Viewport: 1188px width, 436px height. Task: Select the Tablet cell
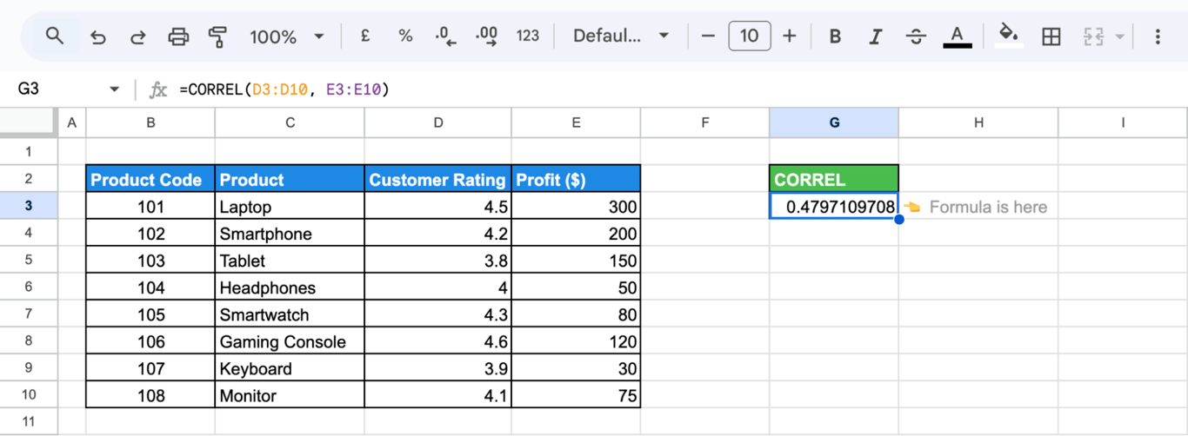tap(290, 260)
